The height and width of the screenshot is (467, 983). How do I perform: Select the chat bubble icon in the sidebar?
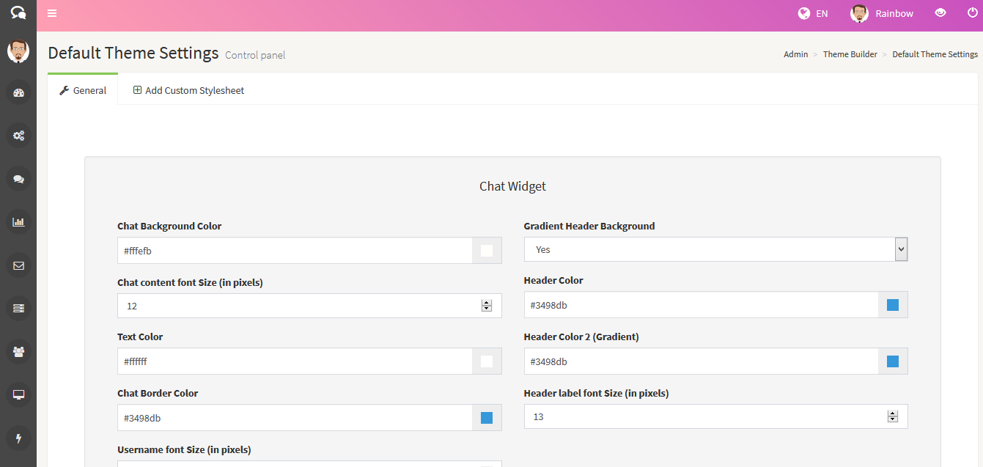click(18, 179)
